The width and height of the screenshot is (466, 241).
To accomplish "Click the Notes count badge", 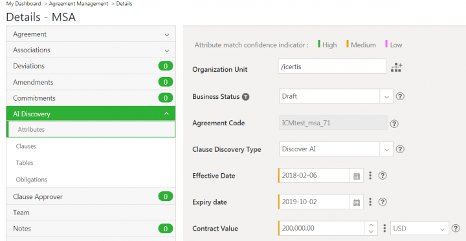I will point(166,229).
